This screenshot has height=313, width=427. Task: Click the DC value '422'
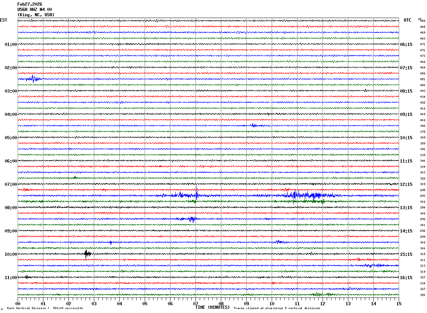(422, 103)
